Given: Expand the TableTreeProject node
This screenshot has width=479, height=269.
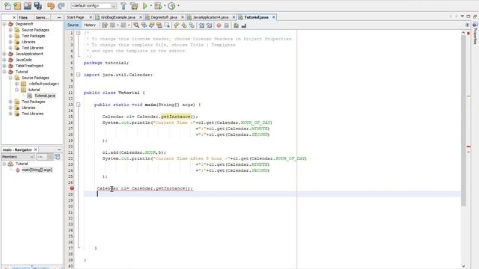Looking at the screenshot, I should pyautogui.click(x=4, y=66).
